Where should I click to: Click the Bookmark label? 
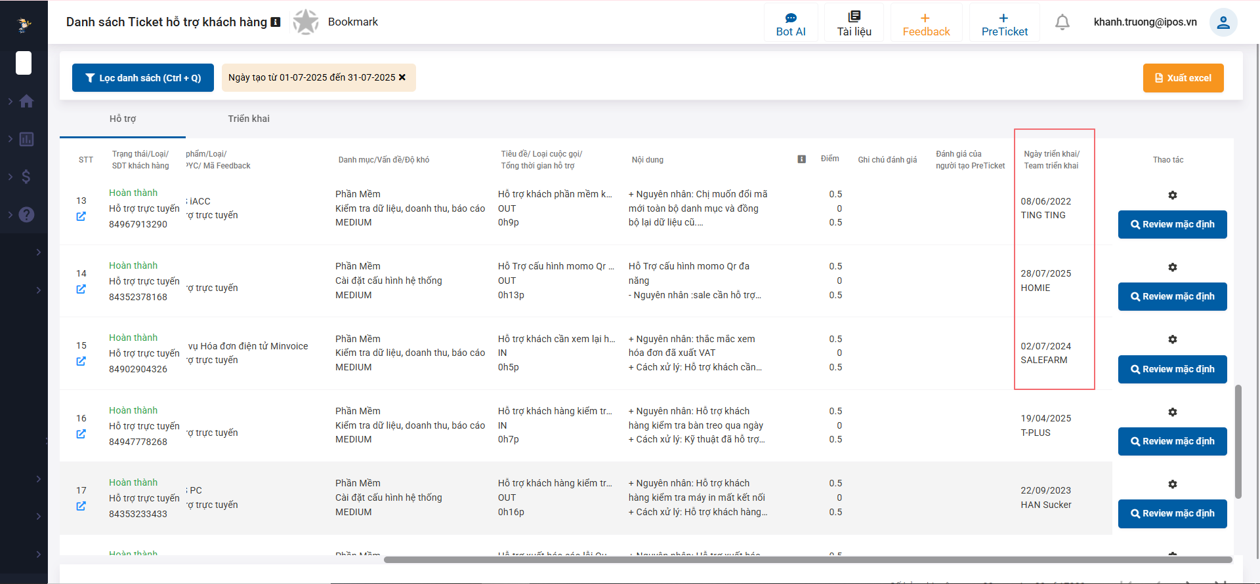tap(353, 22)
